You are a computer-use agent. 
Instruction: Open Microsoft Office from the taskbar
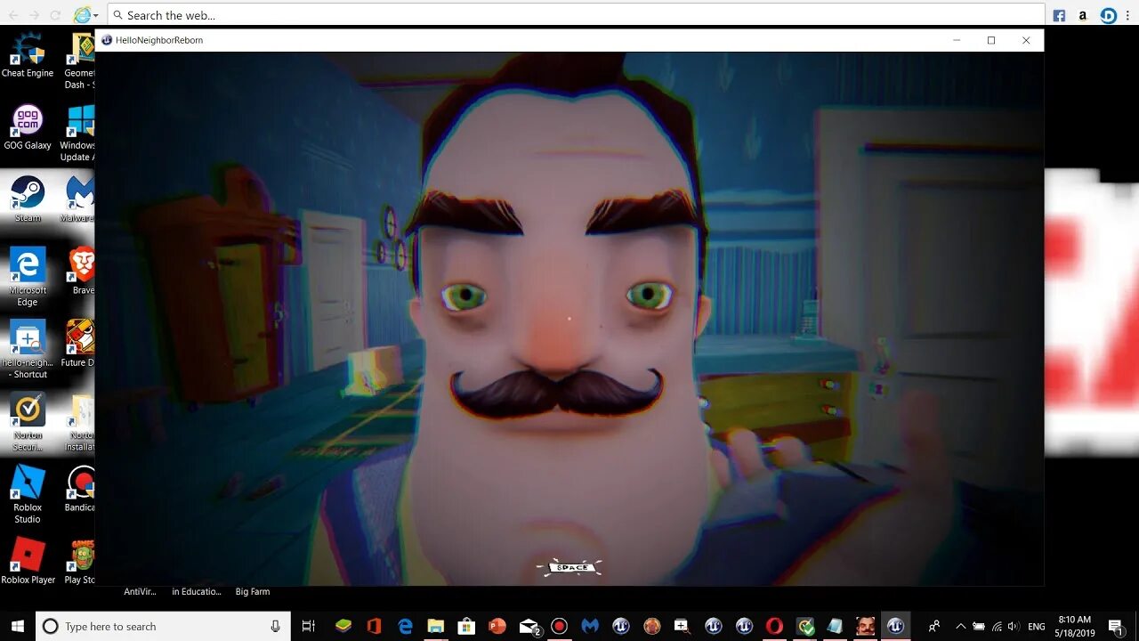click(374, 627)
